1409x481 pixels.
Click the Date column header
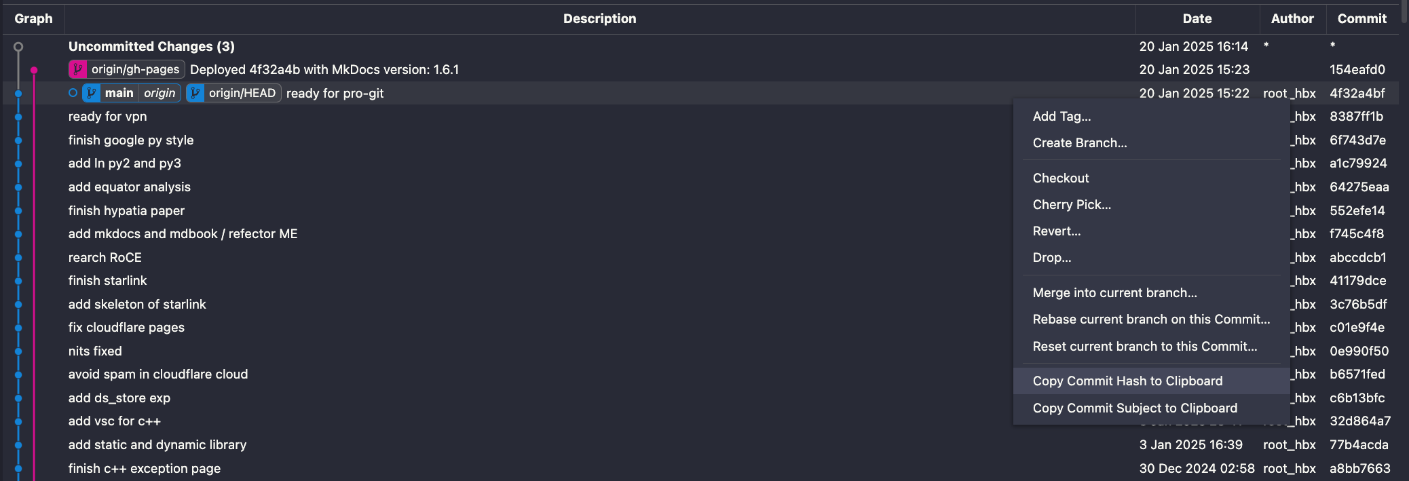pyautogui.click(x=1197, y=19)
